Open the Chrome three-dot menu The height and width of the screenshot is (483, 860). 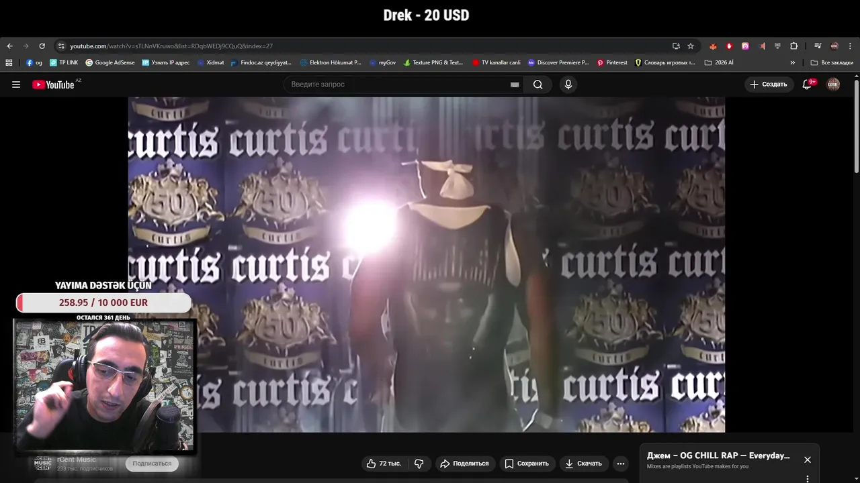coord(851,46)
